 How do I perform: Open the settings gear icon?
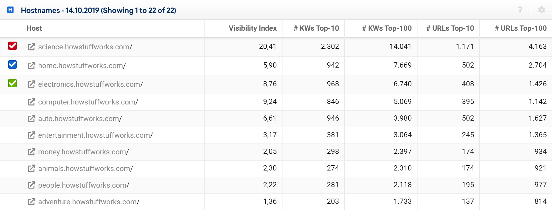point(541,10)
